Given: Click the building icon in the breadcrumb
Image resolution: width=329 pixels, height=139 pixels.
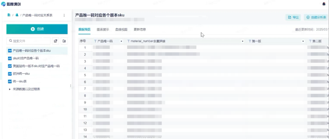Looking at the screenshot, I should [9, 15].
